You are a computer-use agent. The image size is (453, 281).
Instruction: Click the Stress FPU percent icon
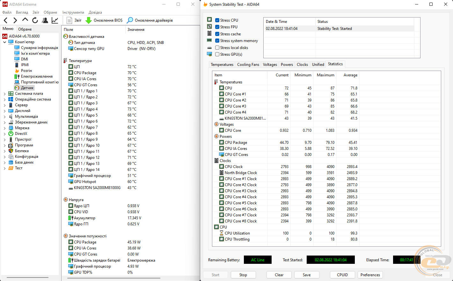coord(209,27)
